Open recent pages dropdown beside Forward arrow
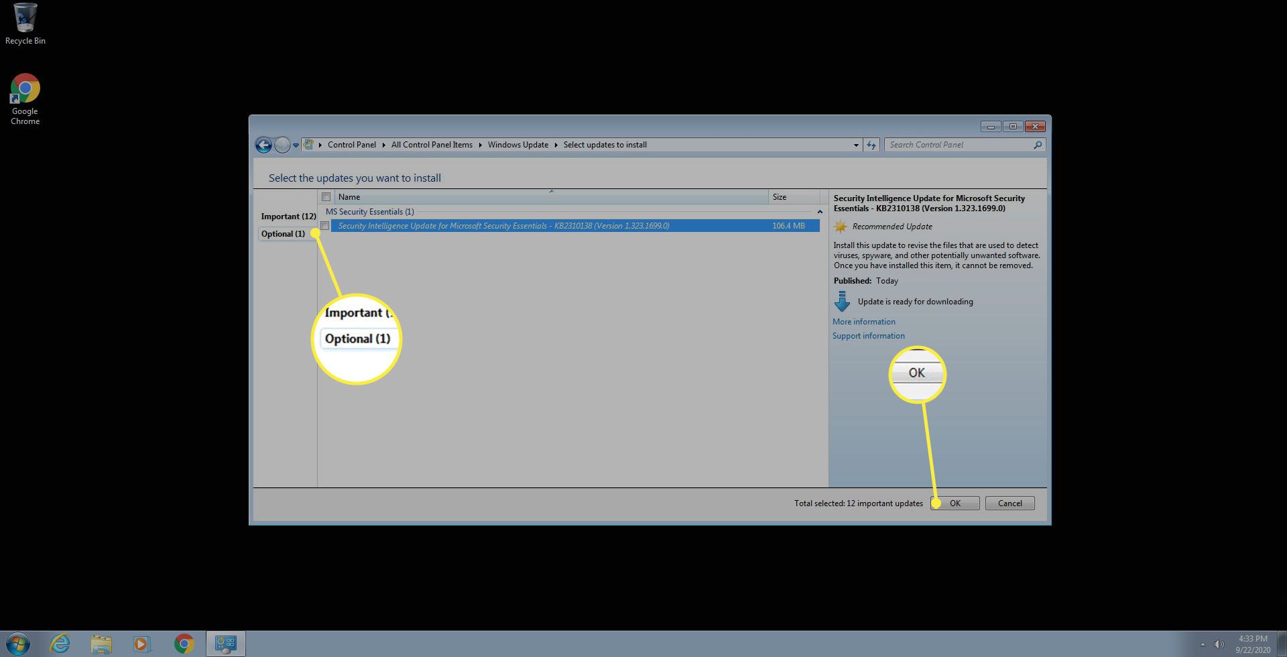This screenshot has height=657, width=1287. point(296,145)
